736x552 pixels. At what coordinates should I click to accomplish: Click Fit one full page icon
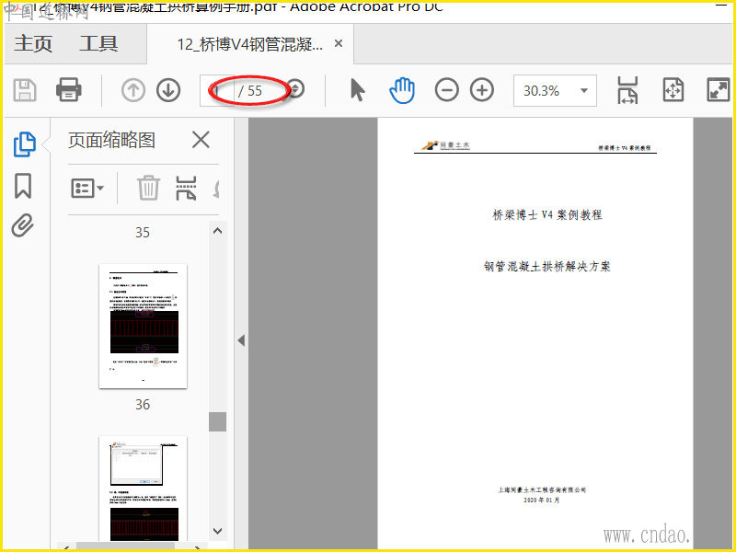point(673,90)
